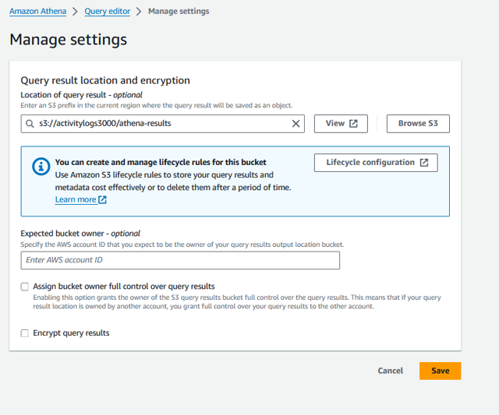Click the View button
The width and height of the screenshot is (499, 415).
click(x=341, y=124)
